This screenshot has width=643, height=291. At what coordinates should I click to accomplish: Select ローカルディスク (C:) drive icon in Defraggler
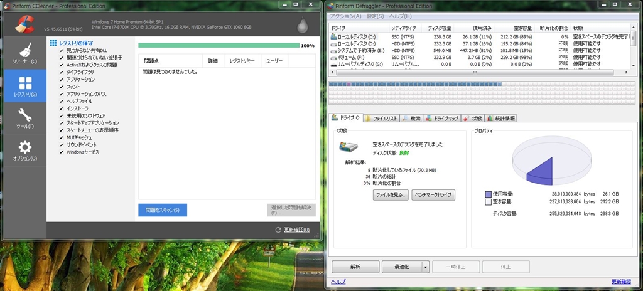point(334,36)
